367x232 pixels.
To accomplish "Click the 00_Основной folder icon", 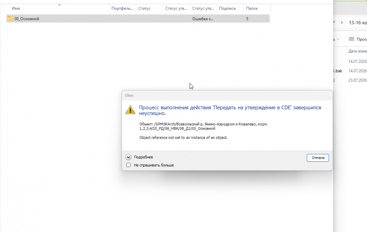I will point(11,19).
